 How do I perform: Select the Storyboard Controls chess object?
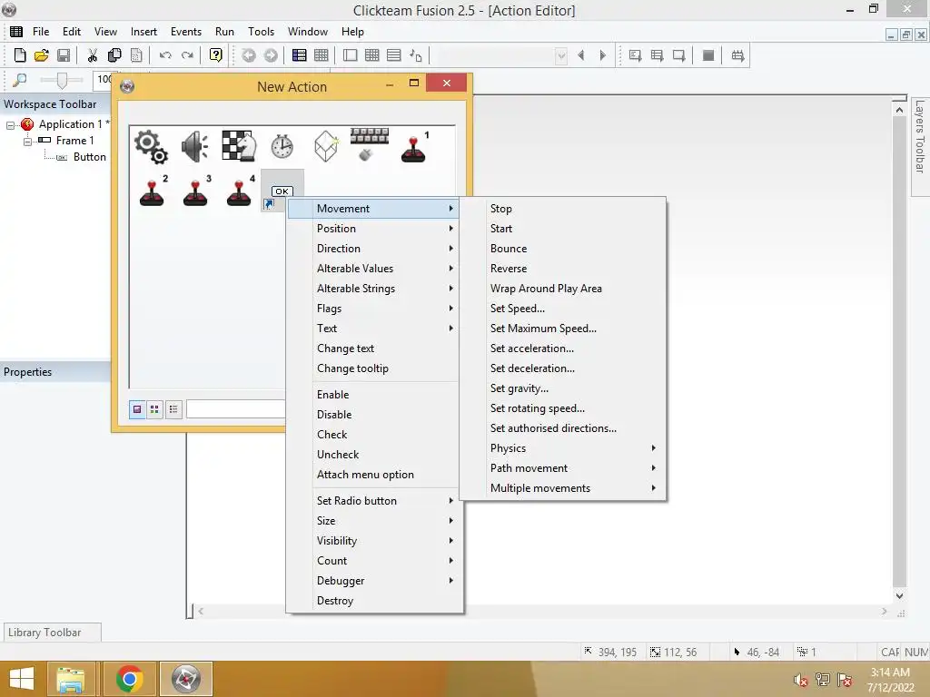[x=239, y=146]
